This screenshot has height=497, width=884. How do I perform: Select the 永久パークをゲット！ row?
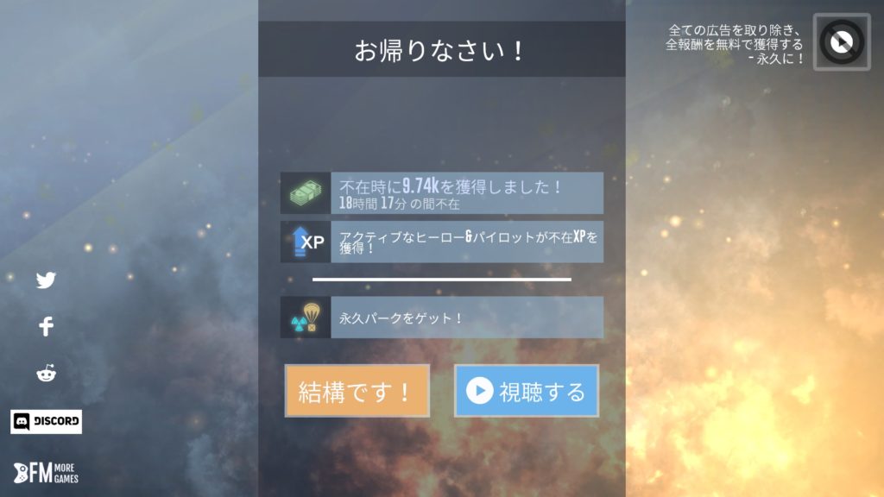click(x=442, y=318)
